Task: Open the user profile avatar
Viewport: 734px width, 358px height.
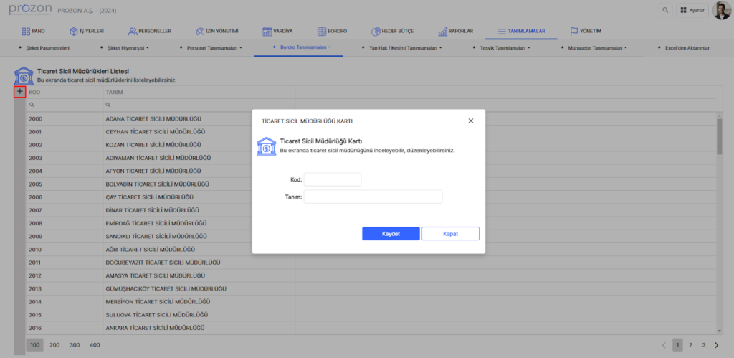Action: (x=722, y=11)
